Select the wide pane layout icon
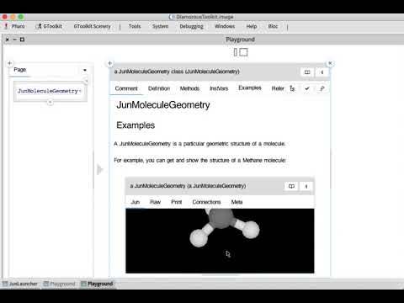404x303 pixels. [243, 52]
